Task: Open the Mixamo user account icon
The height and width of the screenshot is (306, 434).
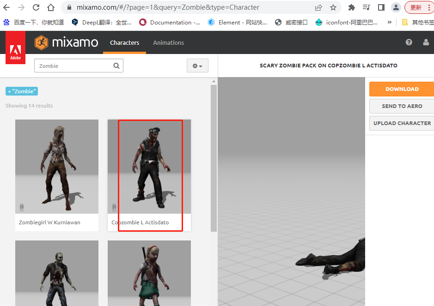Action: point(426,42)
